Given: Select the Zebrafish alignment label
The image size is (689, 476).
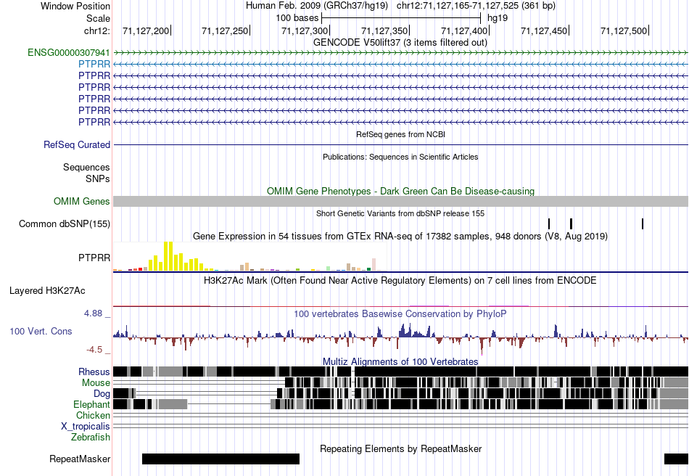Looking at the screenshot, I should coord(91,438).
